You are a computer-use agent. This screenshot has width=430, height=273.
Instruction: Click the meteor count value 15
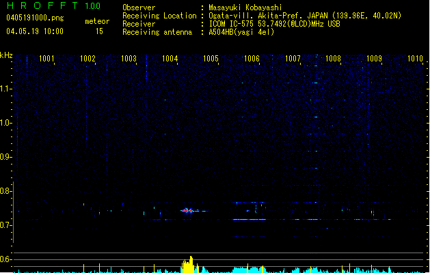(x=99, y=31)
